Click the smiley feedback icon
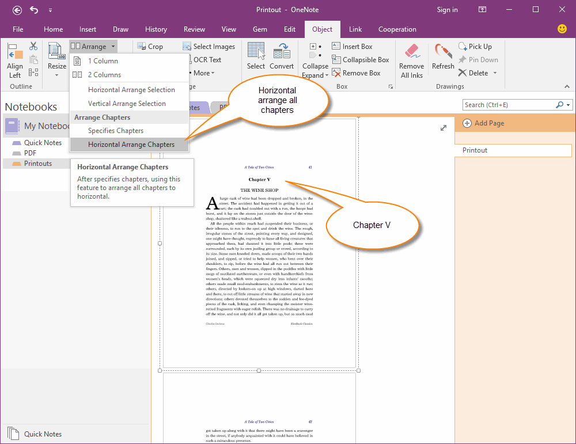 (562, 29)
